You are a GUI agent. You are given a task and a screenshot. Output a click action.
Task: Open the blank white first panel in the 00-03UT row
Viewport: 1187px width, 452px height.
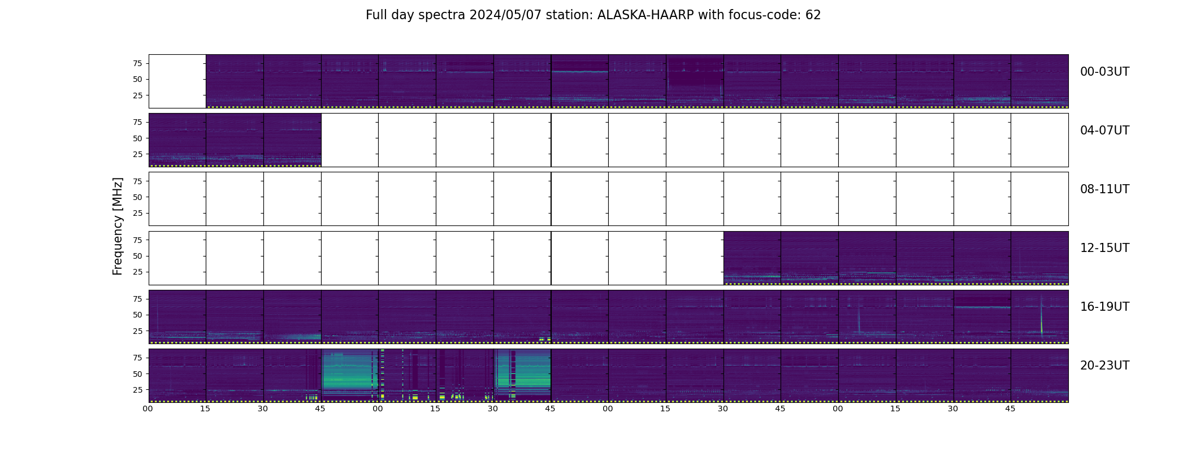coord(177,81)
